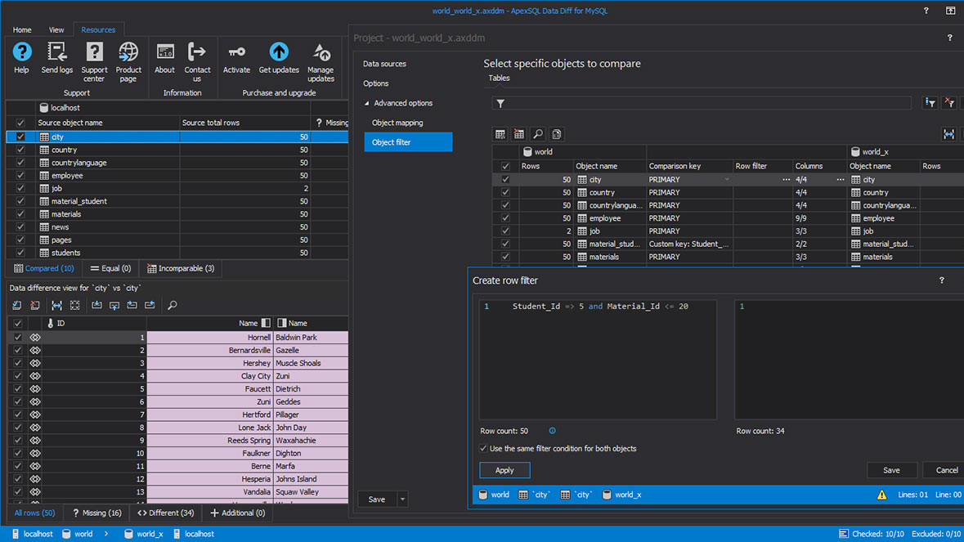Click the Send logs icon
The height and width of the screenshot is (542, 964).
56,57
